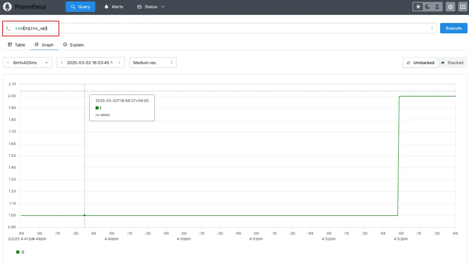Increase the time range with plus
The height and width of the screenshot is (265, 469).
click(46, 63)
